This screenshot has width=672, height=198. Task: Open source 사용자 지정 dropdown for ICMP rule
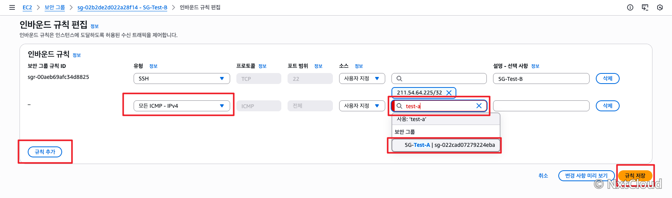pyautogui.click(x=362, y=106)
